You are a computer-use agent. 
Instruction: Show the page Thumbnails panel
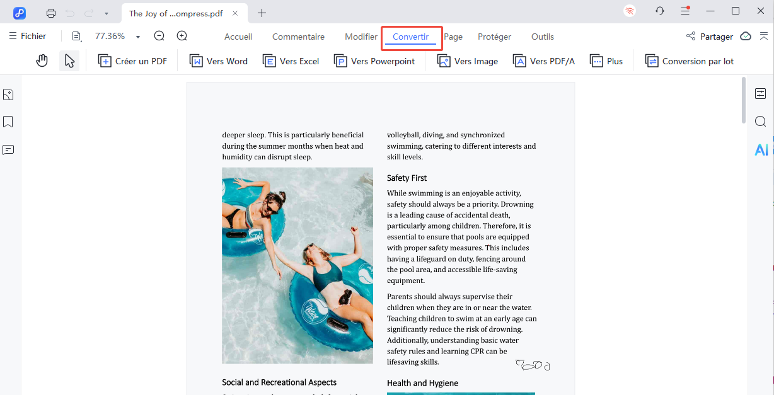pos(8,94)
